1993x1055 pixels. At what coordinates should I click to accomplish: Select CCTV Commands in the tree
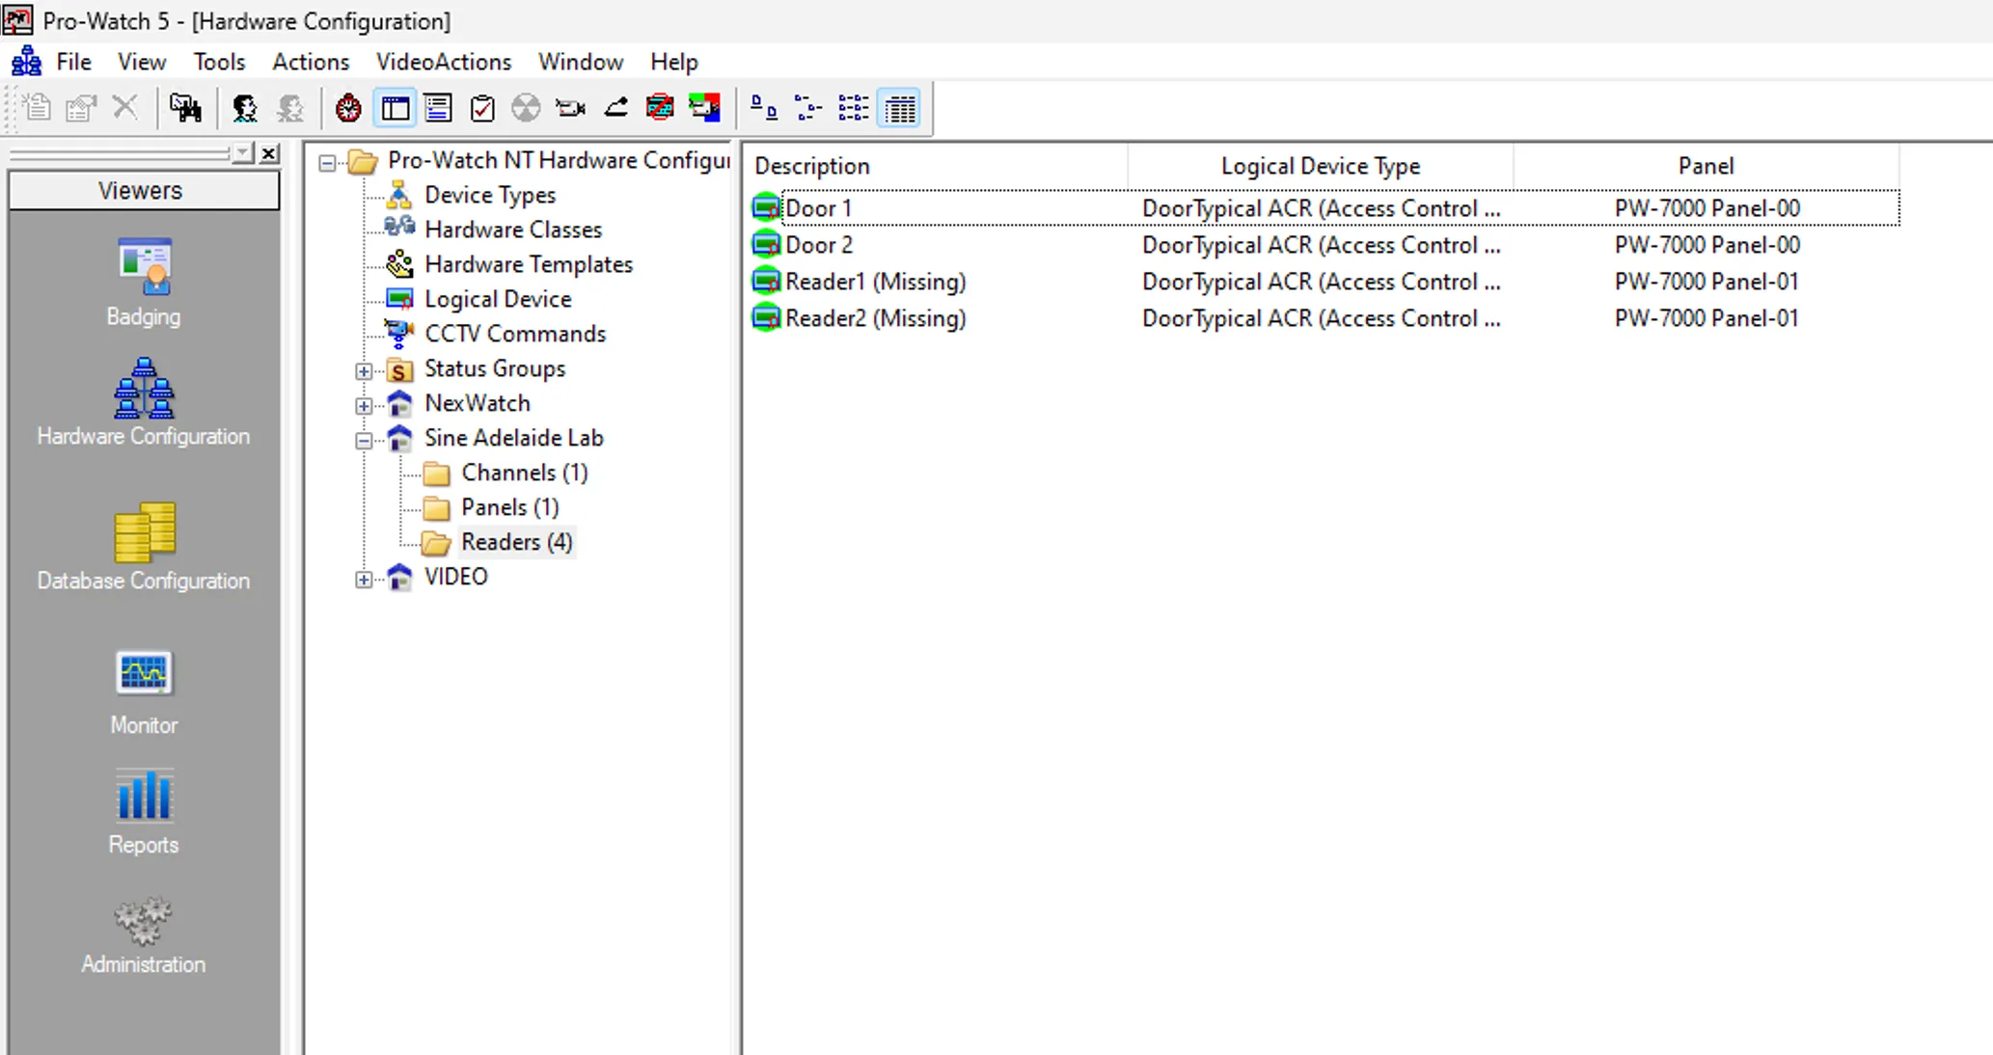pyautogui.click(x=515, y=334)
